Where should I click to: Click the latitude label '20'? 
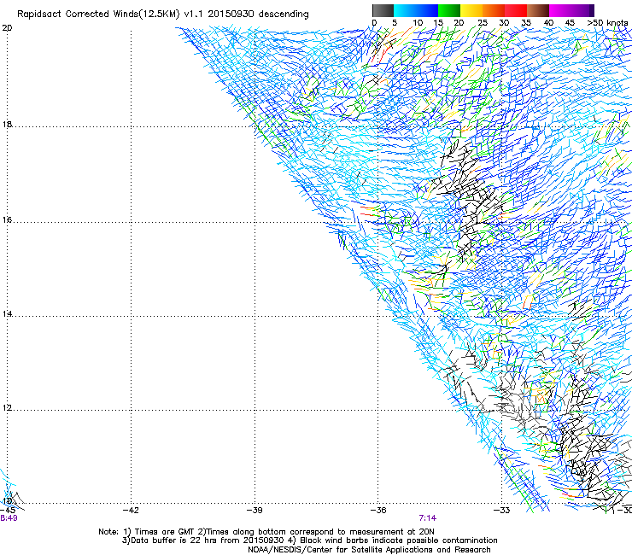click(x=7, y=28)
